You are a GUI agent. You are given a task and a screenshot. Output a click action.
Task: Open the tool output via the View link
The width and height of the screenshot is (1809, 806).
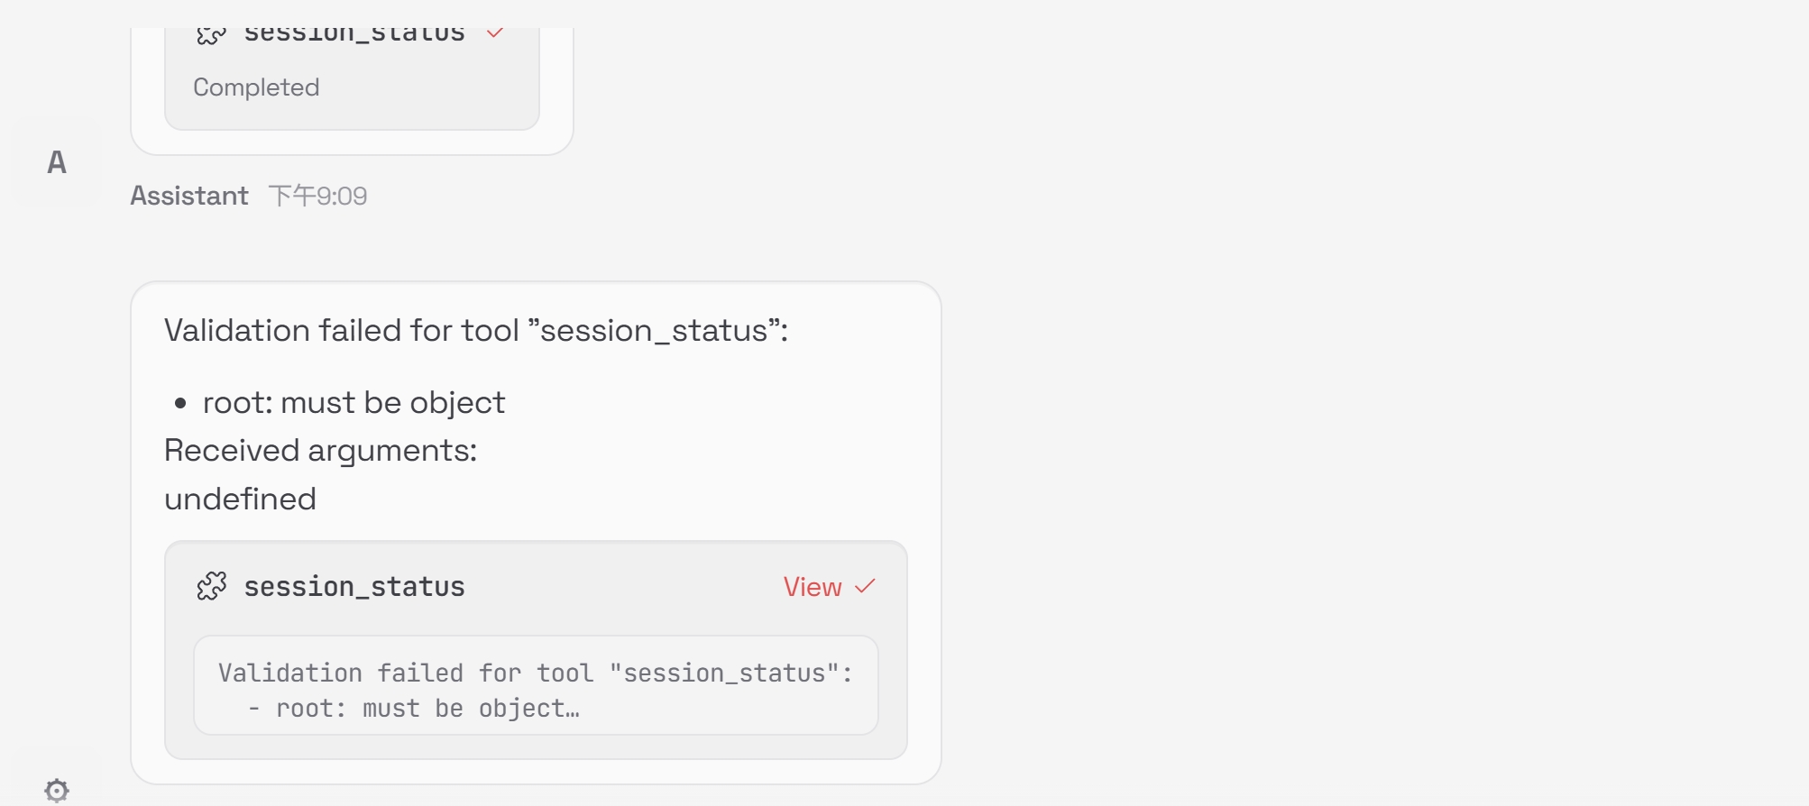pyautogui.click(x=812, y=587)
